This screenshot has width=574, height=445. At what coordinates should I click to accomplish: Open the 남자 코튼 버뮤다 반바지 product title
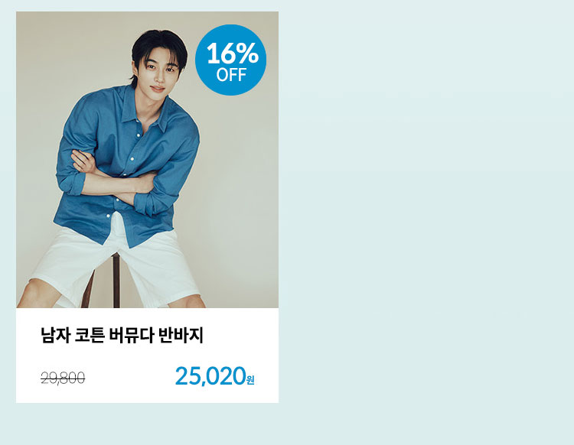(122, 335)
